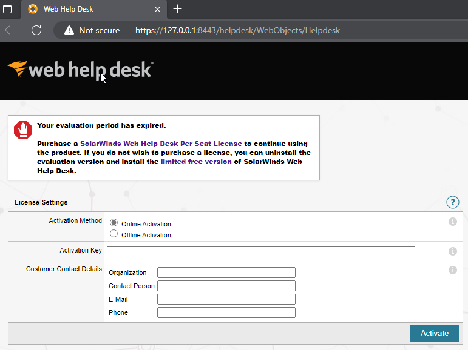Close the Web Help Desk tab
This screenshot has width=468, height=350.
tap(157, 10)
